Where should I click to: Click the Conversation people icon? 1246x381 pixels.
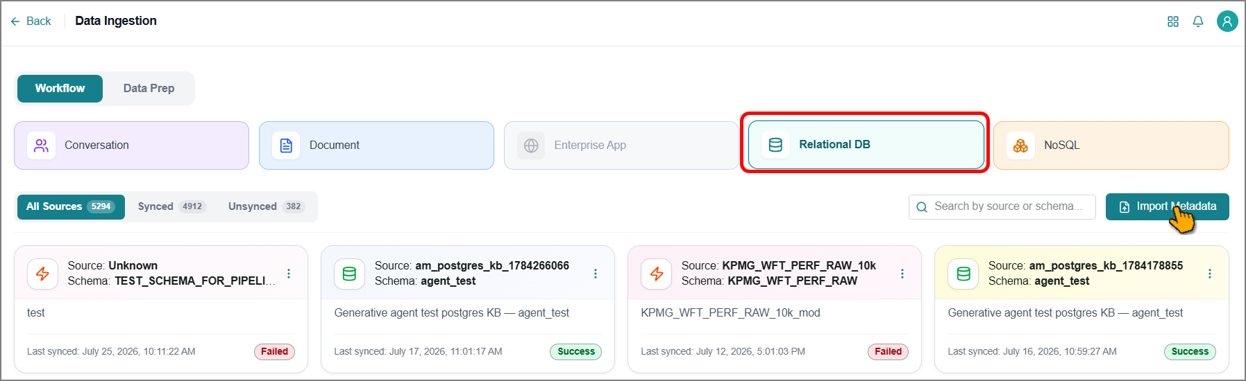tap(42, 145)
